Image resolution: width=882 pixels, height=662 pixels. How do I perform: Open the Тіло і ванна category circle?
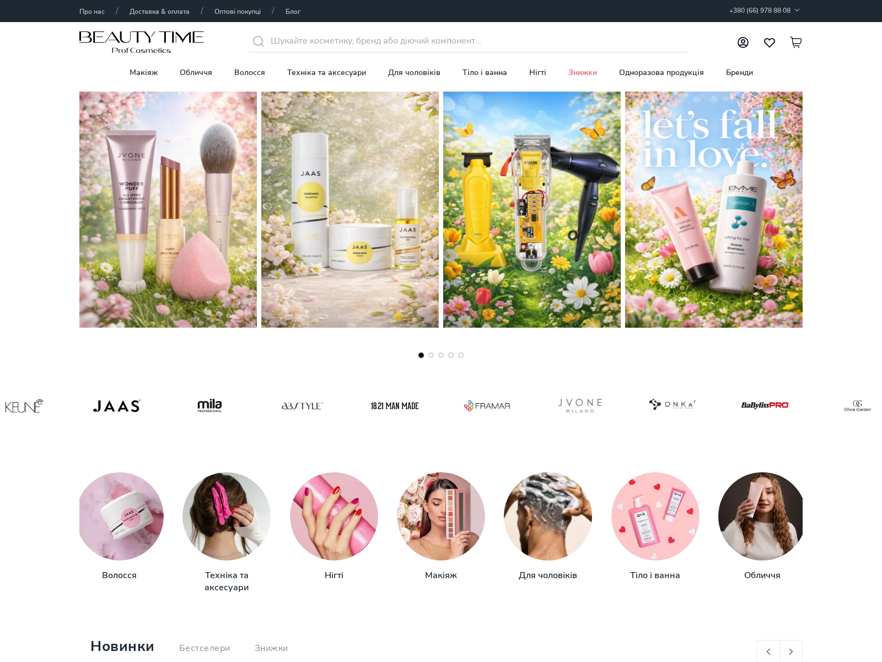(655, 516)
